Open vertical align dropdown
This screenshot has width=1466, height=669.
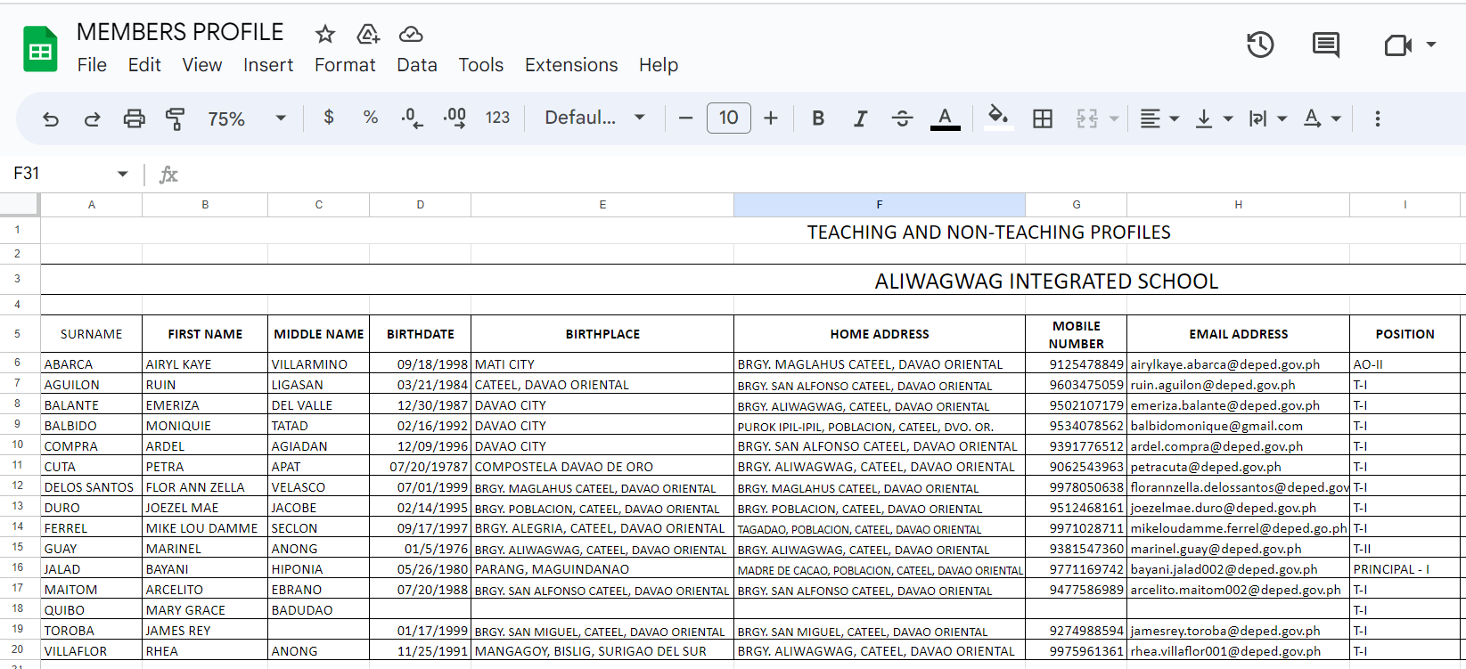coord(1214,118)
